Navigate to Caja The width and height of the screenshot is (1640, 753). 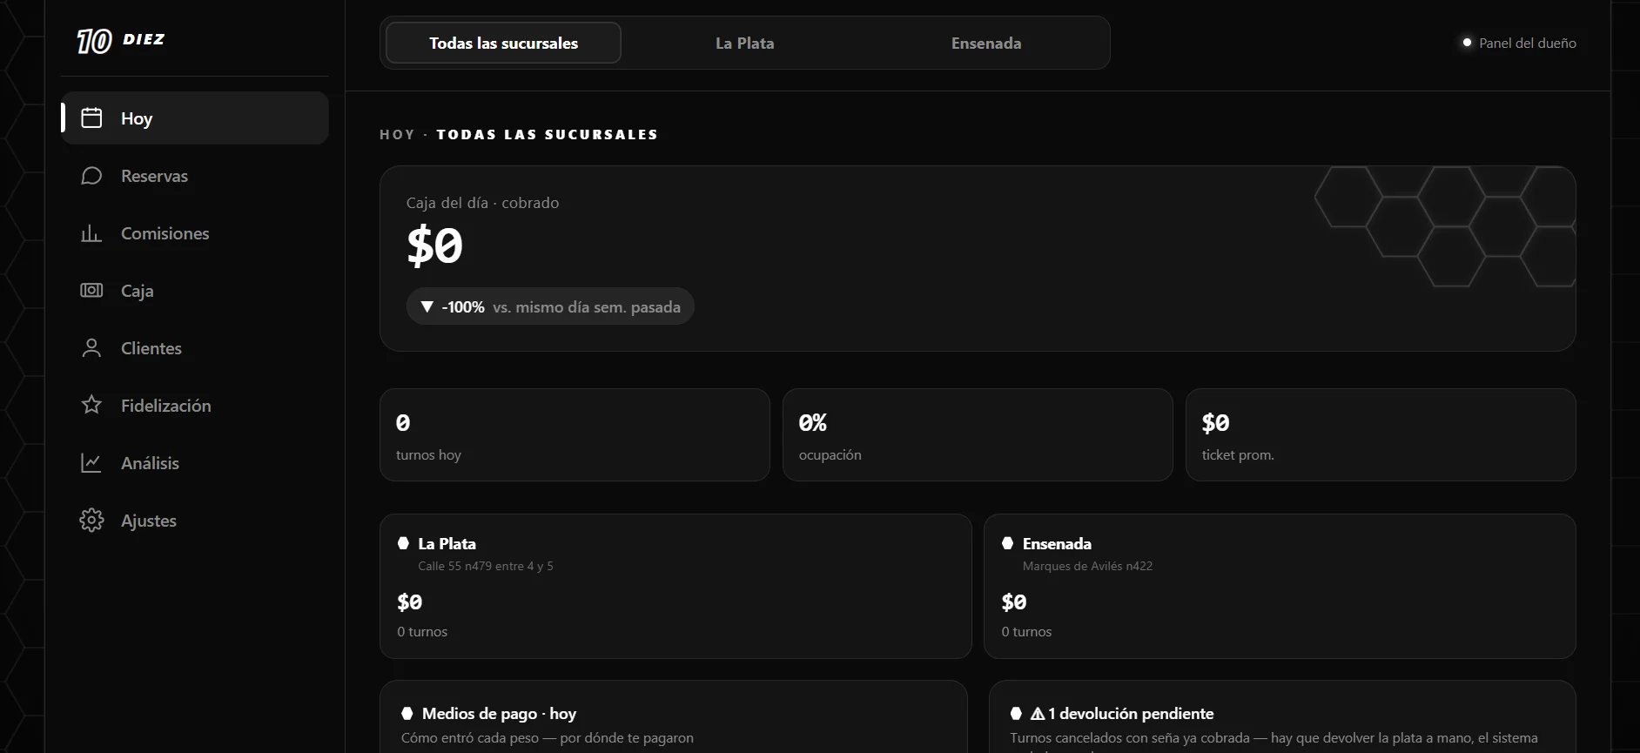(x=195, y=291)
